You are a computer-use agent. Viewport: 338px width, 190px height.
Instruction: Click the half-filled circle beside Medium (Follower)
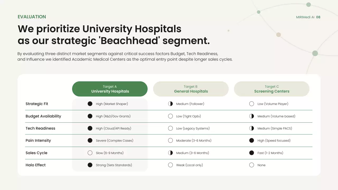click(x=171, y=104)
